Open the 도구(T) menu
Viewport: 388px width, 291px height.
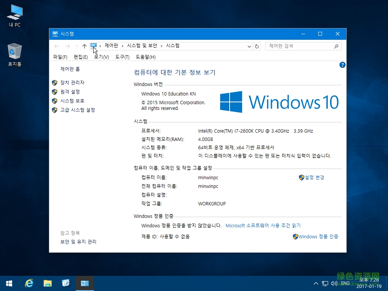(x=122, y=57)
